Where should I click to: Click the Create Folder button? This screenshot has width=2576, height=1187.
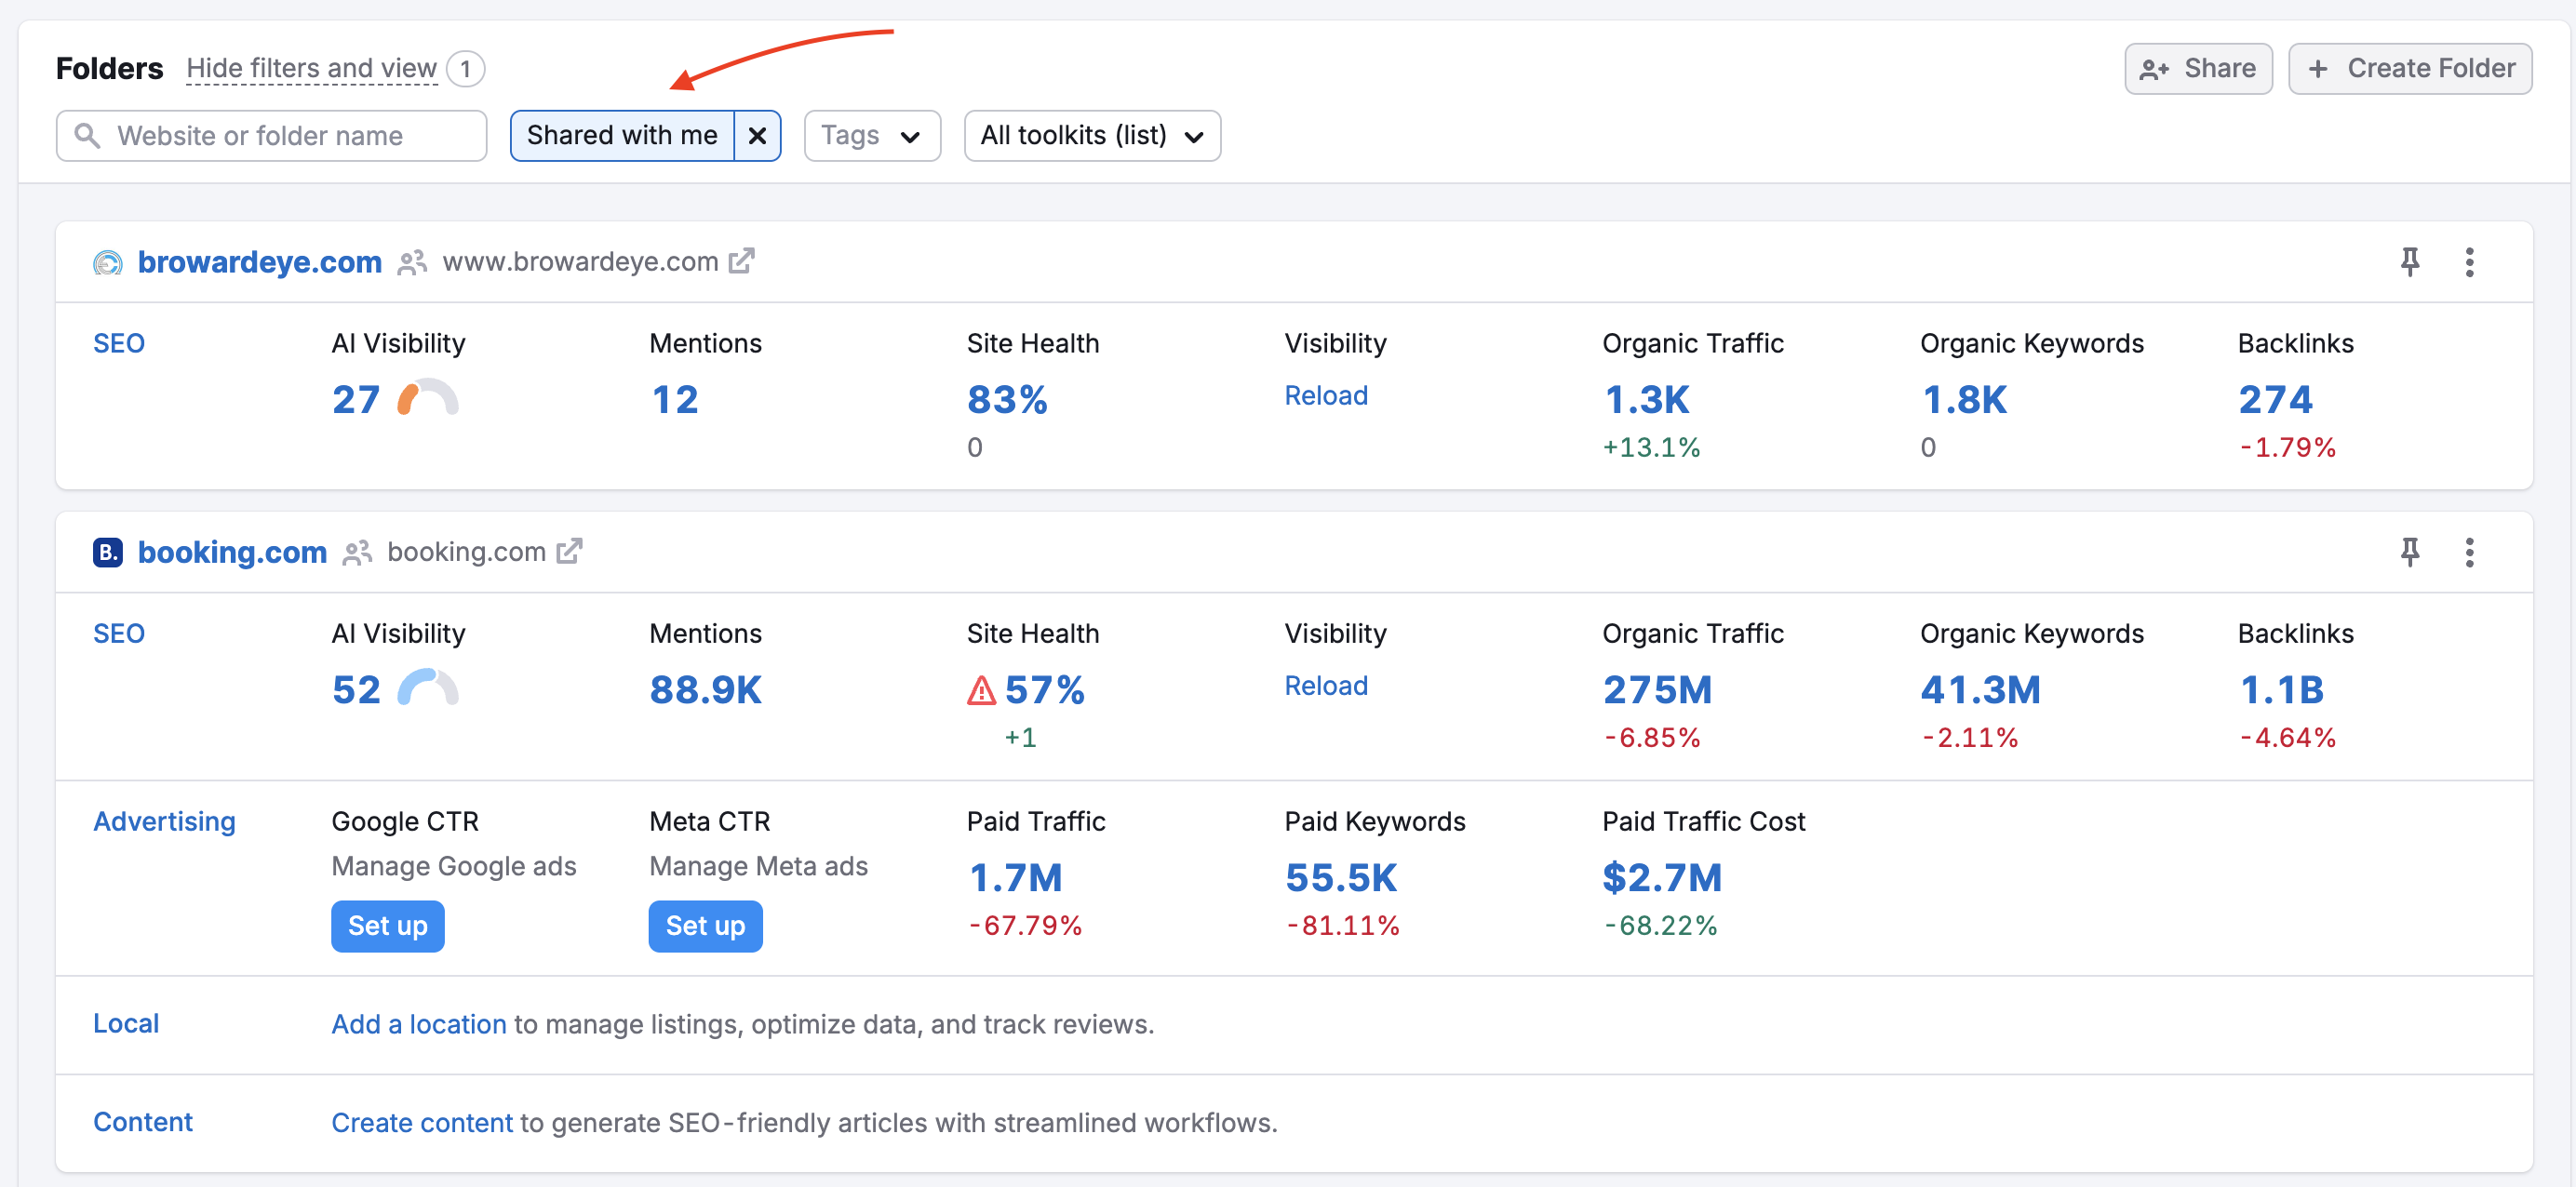[2409, 68]
